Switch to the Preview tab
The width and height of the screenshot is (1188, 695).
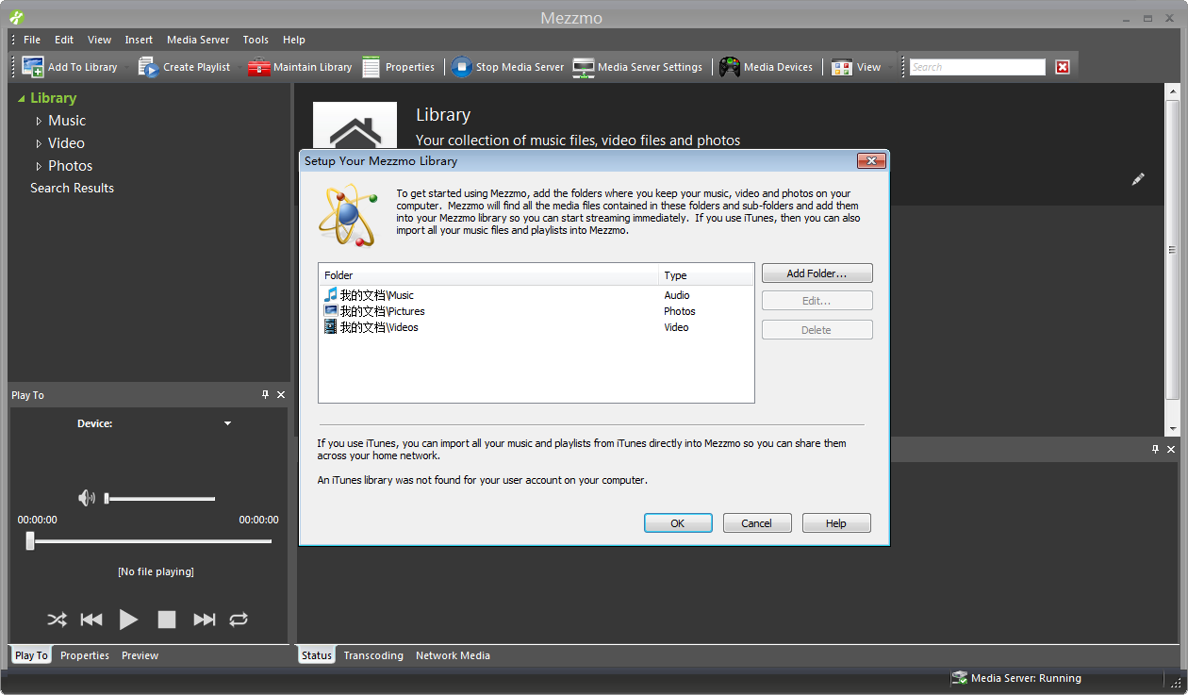click(x=140, y=655)
